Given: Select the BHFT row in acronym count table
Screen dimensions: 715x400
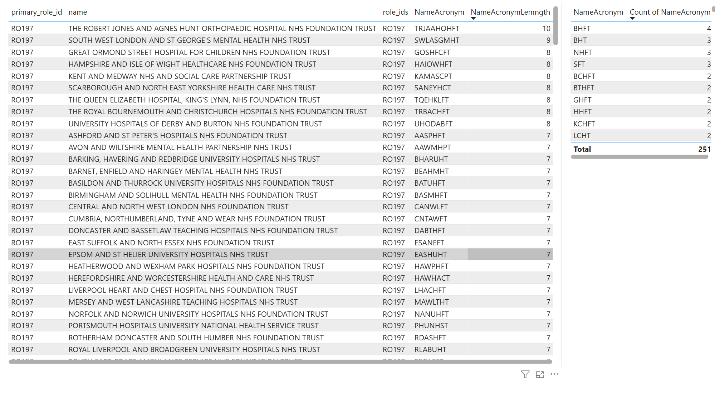Looking at the screenshot, I should click(x=641, y=28).
